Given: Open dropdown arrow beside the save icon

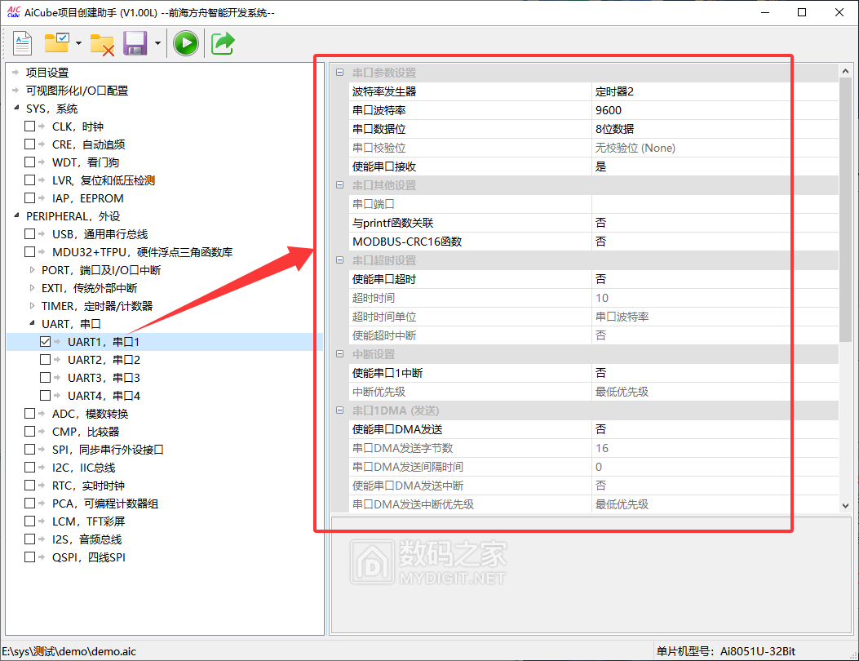Looking at the screenshot, I should pyautogui.click(x=157, y=43).
